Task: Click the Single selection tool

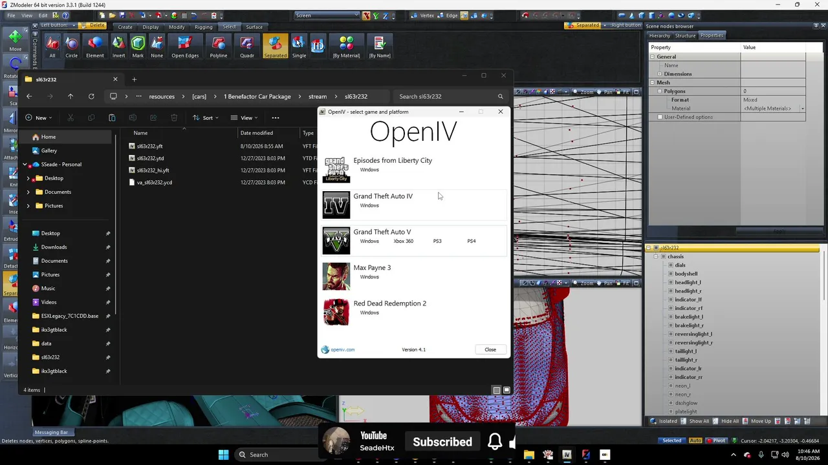Action: coord(299,47)
